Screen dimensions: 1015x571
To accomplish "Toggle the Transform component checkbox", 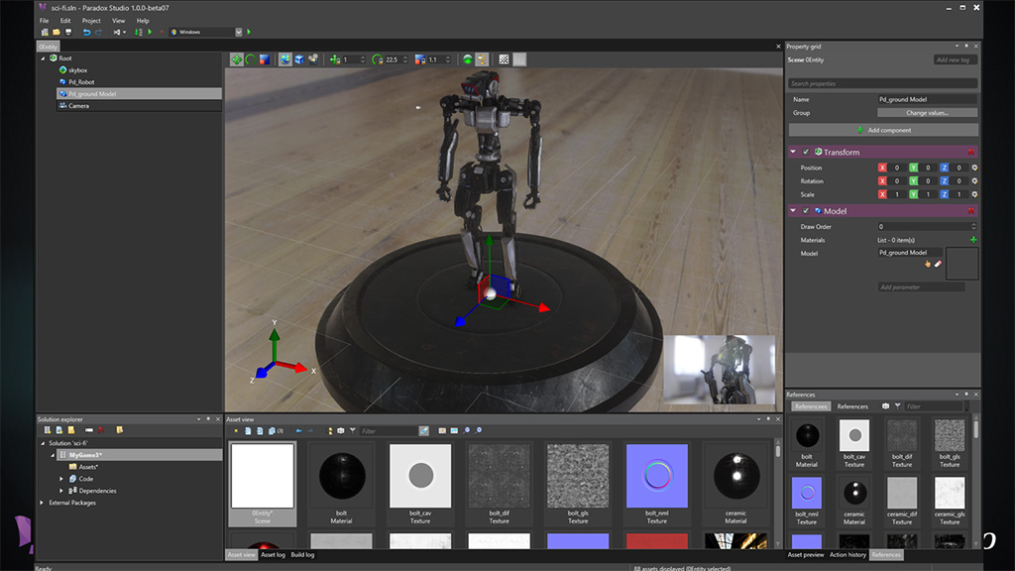I will (x=806, y=152).
